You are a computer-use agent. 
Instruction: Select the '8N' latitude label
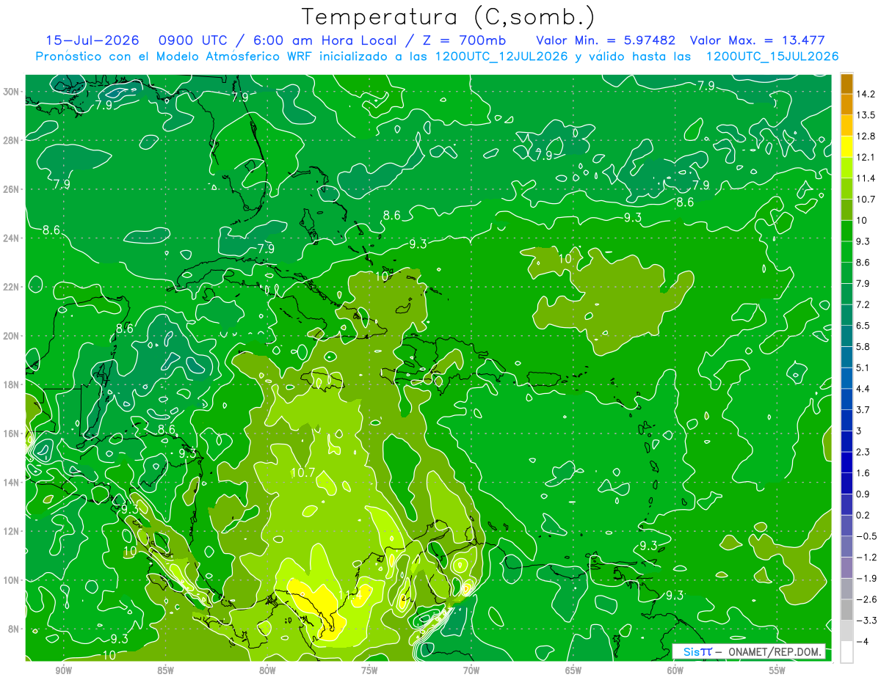tap(14, 629)
